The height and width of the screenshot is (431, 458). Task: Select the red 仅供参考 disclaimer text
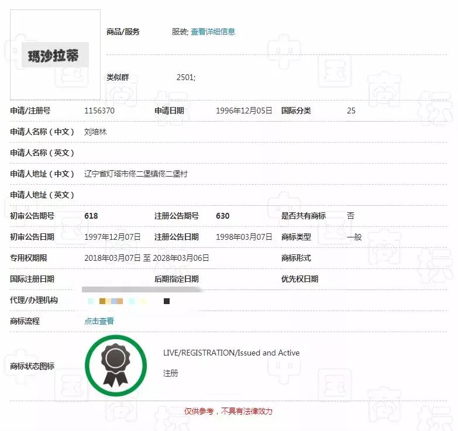tap(229, 411)
